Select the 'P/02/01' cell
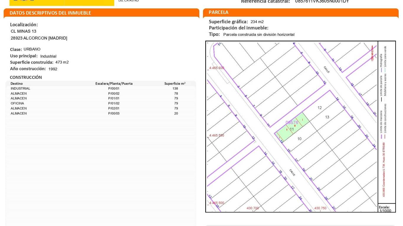This screenshot has width=403, height=226. 114,108
